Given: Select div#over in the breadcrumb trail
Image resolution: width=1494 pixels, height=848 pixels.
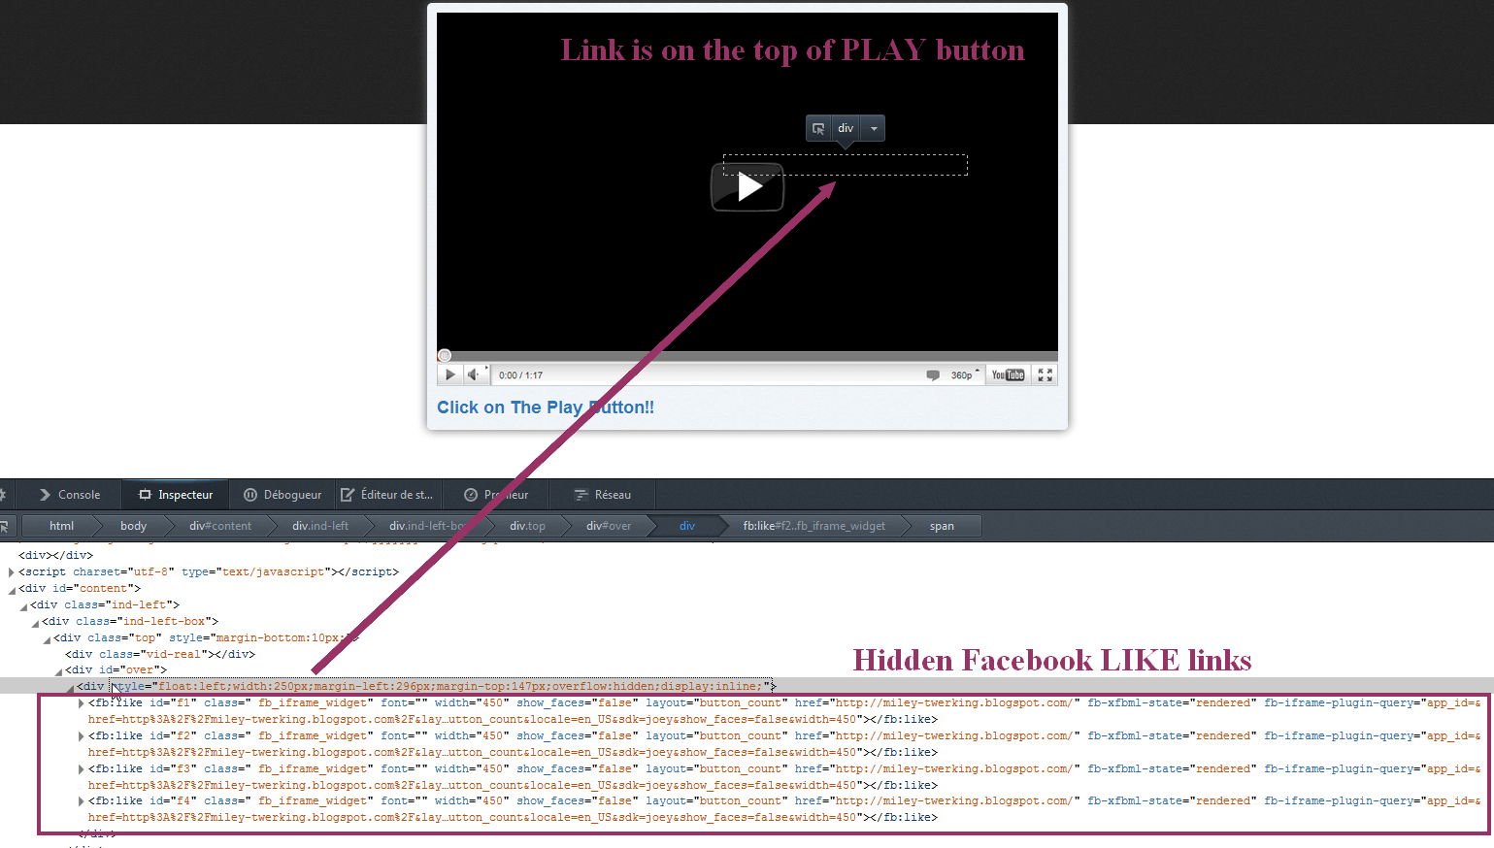Looking at the screenshot, I should (x=609, y=526).
